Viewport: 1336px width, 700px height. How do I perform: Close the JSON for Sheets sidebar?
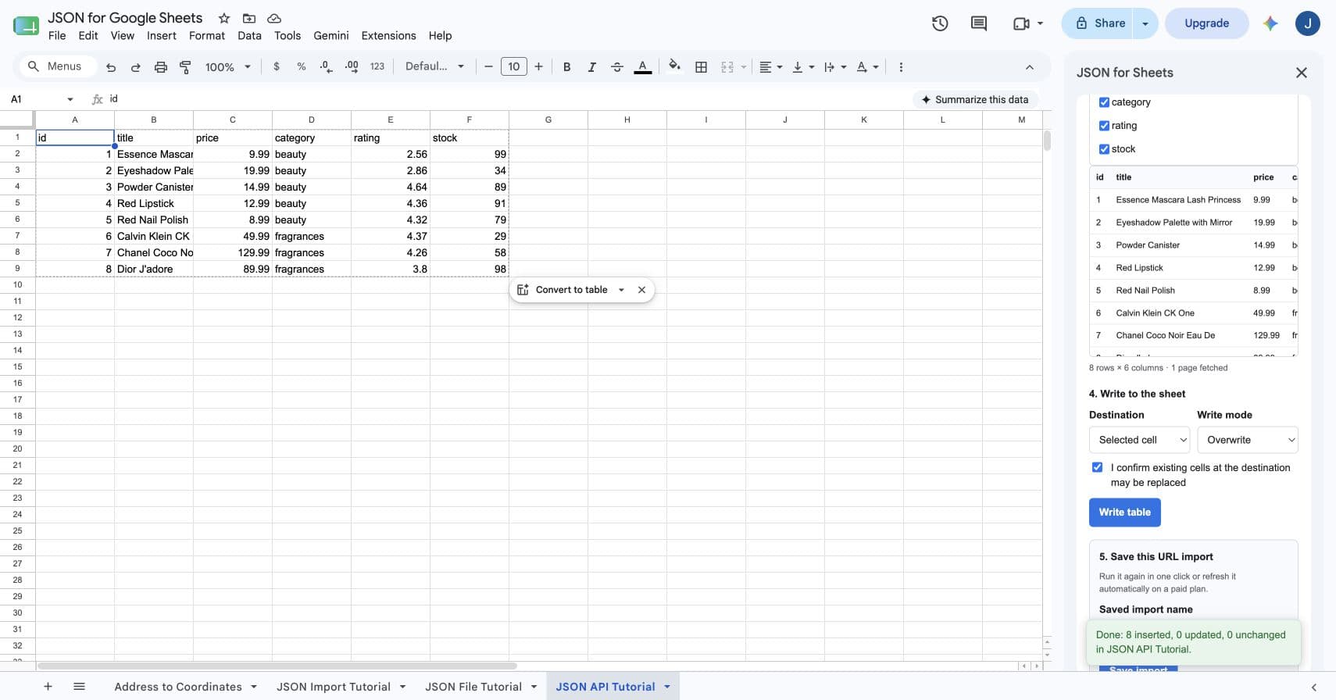[1302, 73]
